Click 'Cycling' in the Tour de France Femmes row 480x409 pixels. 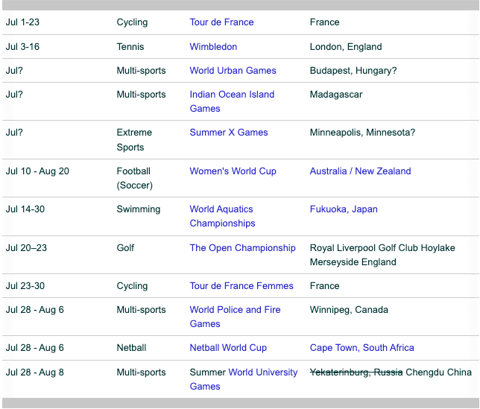pyautogui.click(x=132, y=286)
